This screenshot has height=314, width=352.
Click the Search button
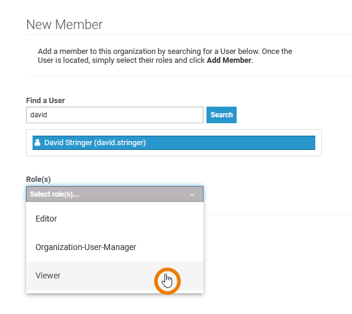(221, 115)
